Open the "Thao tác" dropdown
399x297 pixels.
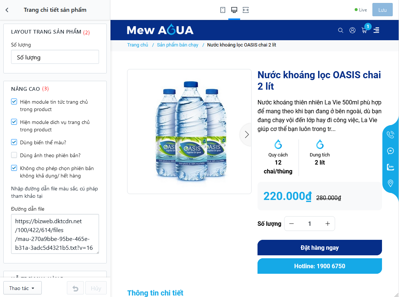point(22,288)
